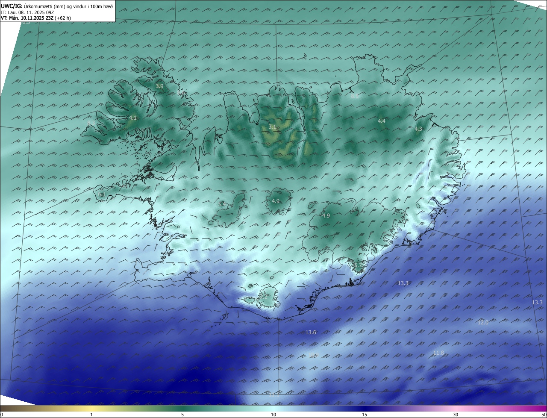Image resolution: width=547 pixels, height=418 pixels.
Task: Click the title line starting with UWC/IG
Action: tap(57, 6)
